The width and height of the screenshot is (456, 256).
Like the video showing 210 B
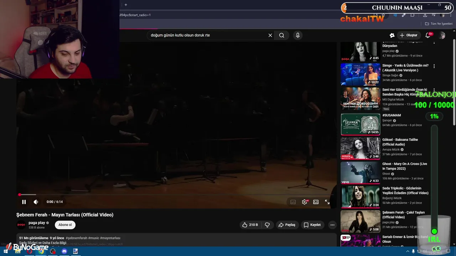tap(250, 225)
